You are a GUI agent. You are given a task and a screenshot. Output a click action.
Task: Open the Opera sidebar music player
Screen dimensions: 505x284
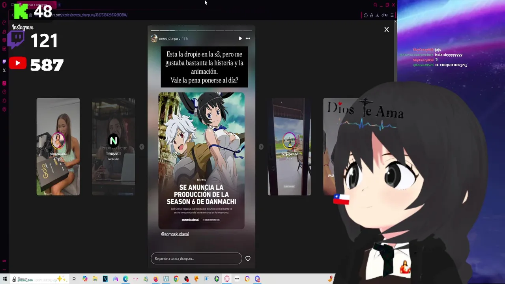click(4, 83)
